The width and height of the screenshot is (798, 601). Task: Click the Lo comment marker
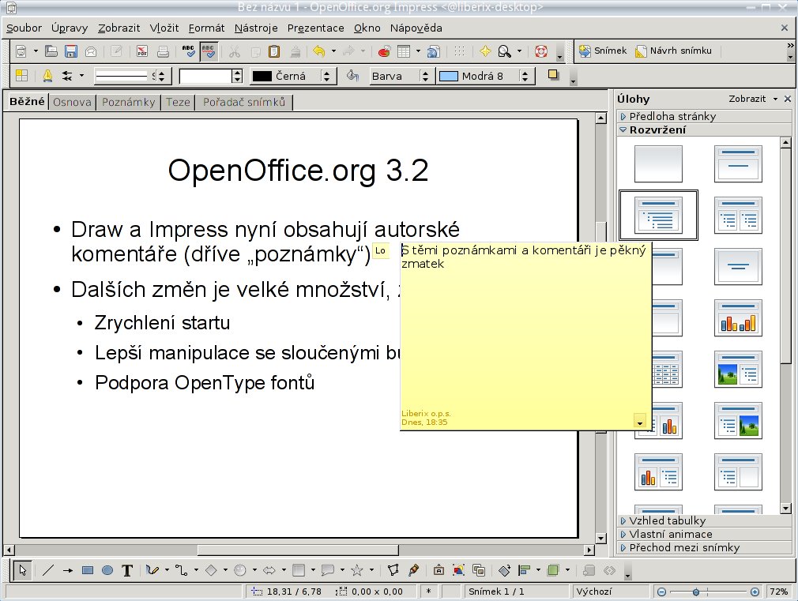point(380,250)
